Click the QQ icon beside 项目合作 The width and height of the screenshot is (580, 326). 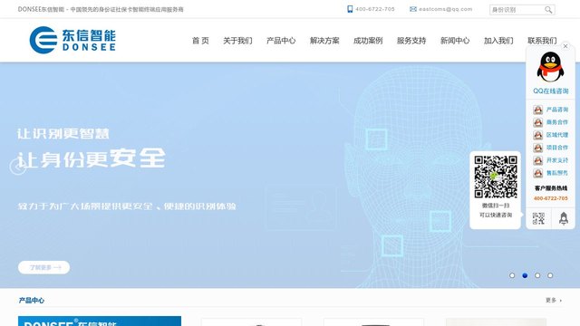click(x=537, y=148)
